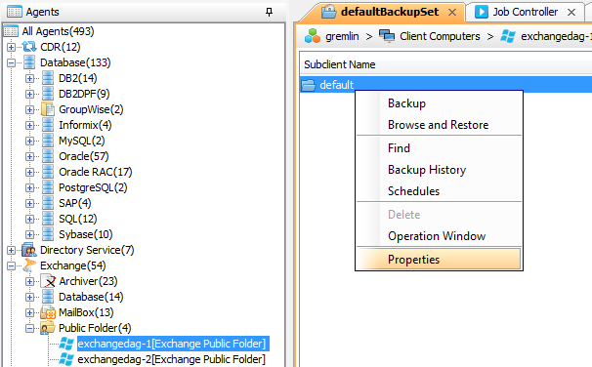Click the SQL(12) database icon

pyautogui.click(x=48, y=219)
